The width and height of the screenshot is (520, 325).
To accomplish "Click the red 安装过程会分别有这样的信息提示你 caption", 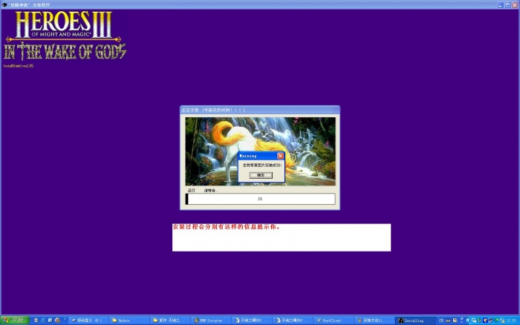I will (x=226, y=227).
